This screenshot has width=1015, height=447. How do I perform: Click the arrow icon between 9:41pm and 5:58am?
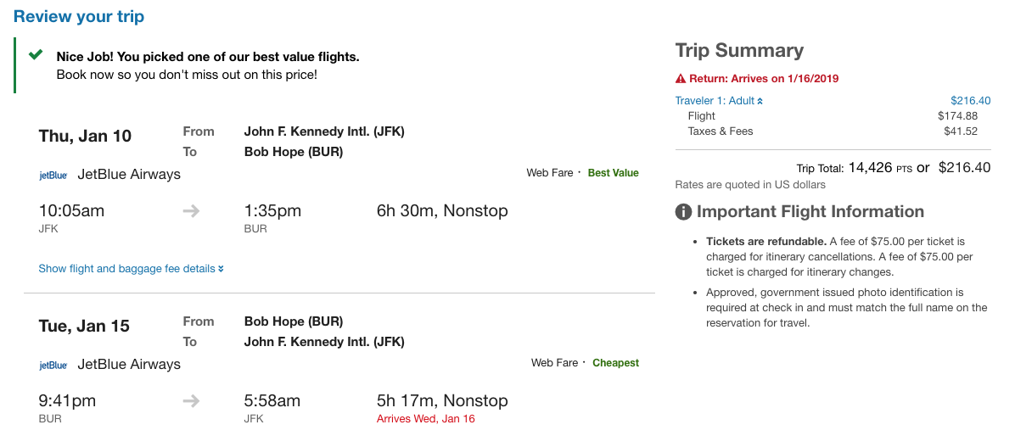[x=192, y=401]
